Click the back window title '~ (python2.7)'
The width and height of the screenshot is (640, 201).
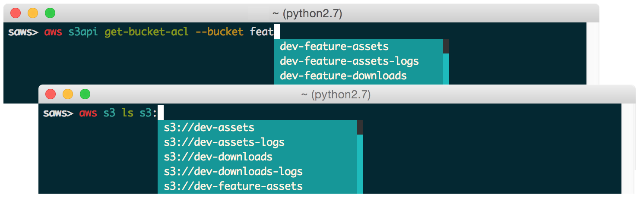(307, 14)
